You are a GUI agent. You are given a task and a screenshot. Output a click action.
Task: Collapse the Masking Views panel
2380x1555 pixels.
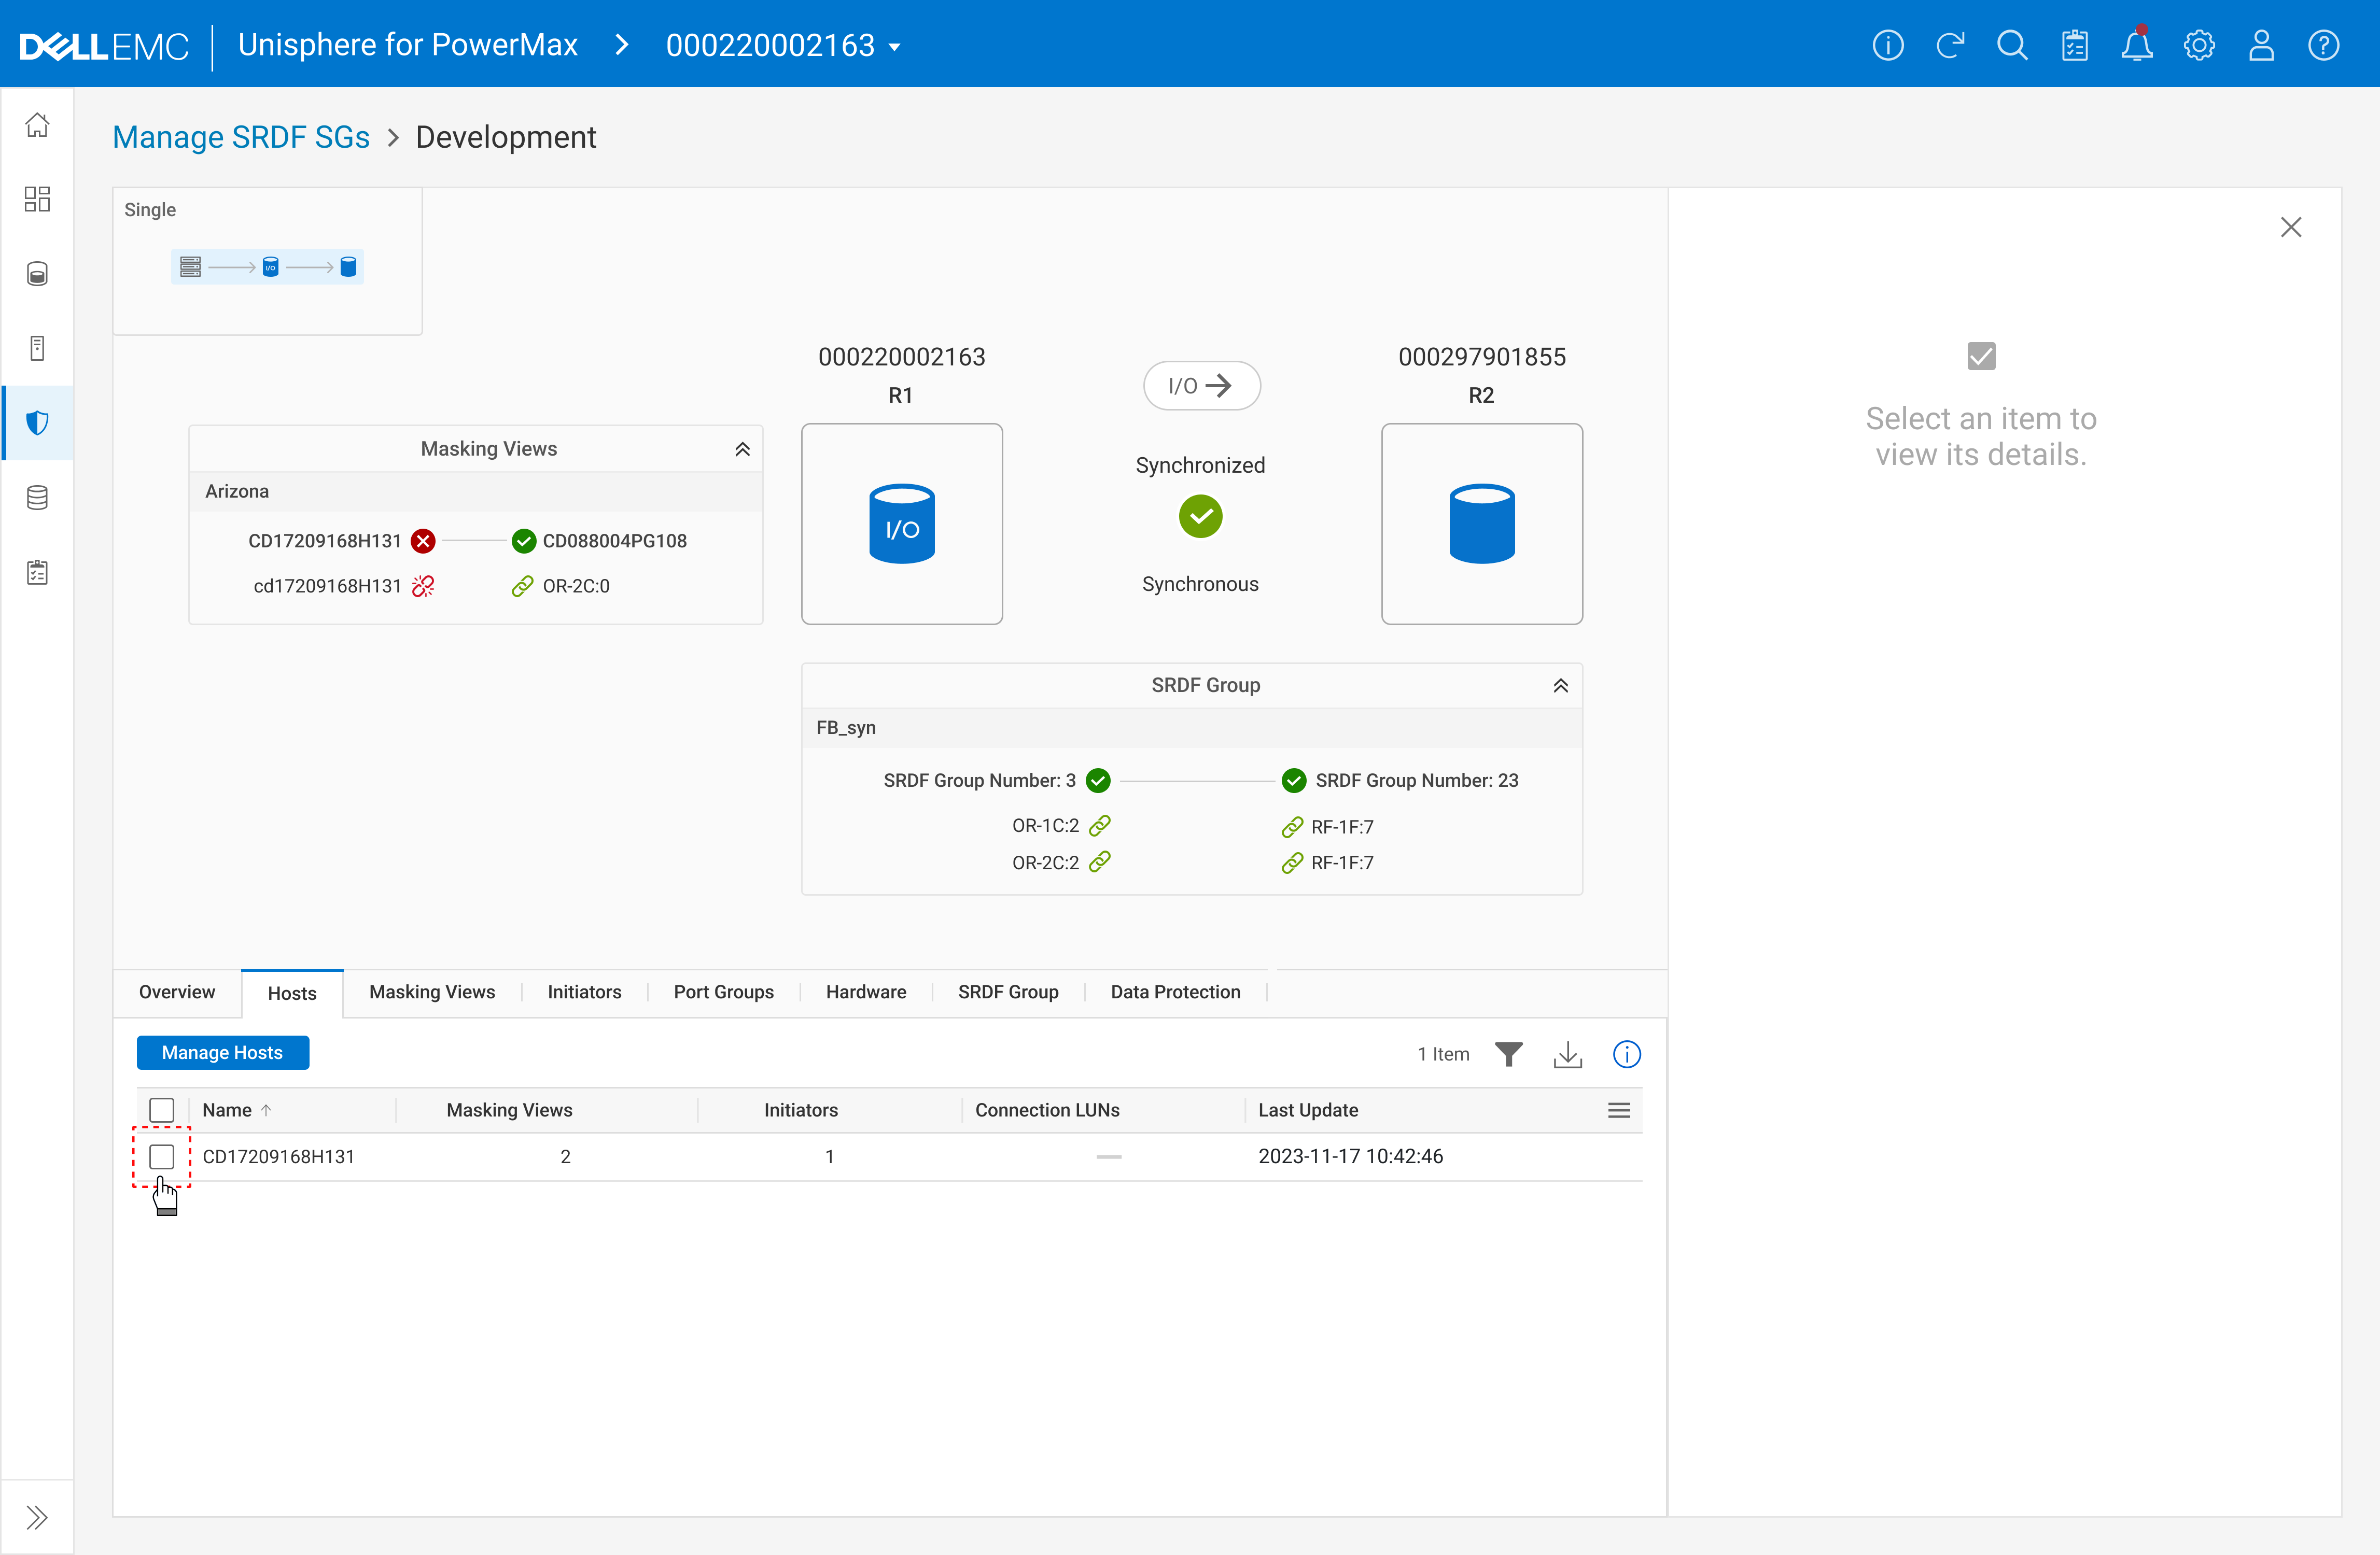click(742, 450)
